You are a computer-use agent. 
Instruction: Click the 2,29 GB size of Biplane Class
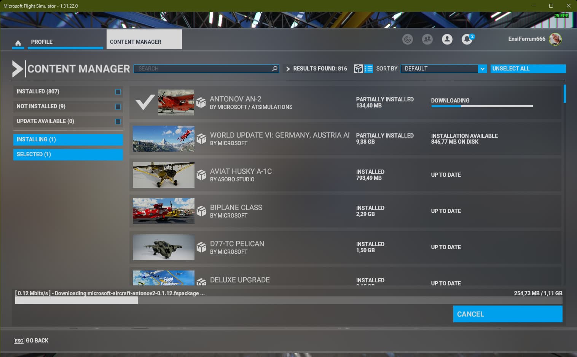[x=365, y=214]
